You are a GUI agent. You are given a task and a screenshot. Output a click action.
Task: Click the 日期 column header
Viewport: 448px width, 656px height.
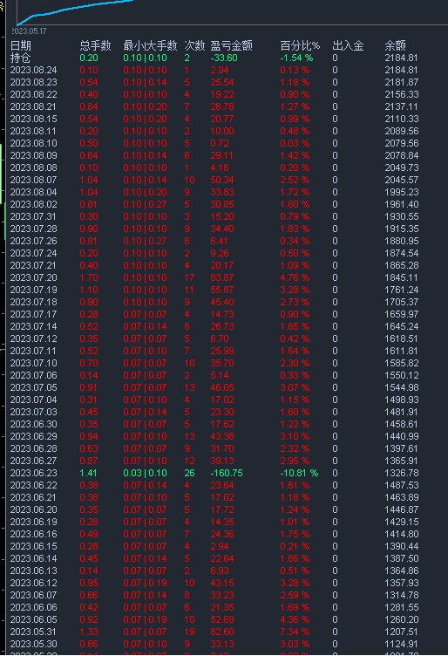20,45
